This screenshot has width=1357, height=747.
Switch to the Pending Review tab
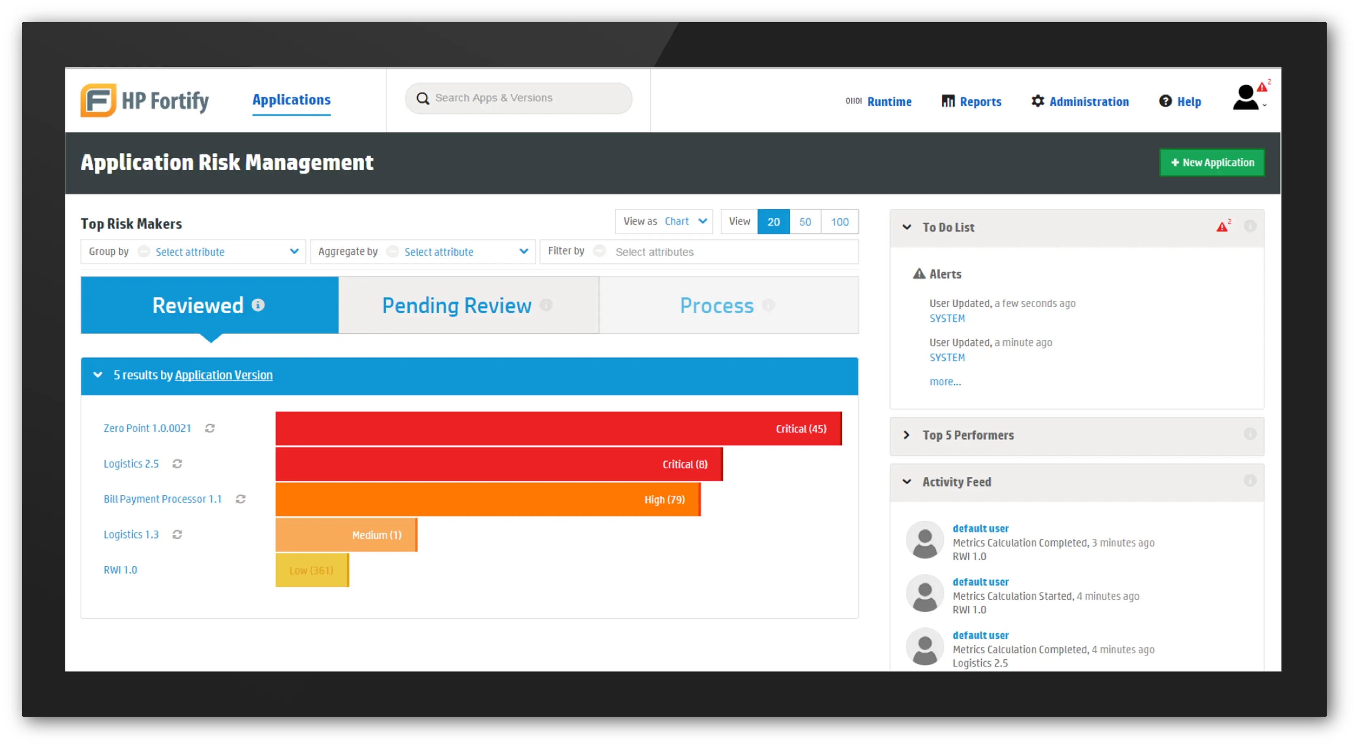[x=457, y=306]
